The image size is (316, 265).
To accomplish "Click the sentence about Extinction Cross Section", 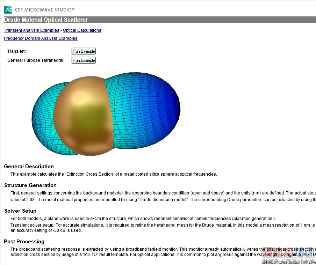I will click(114, 174).
